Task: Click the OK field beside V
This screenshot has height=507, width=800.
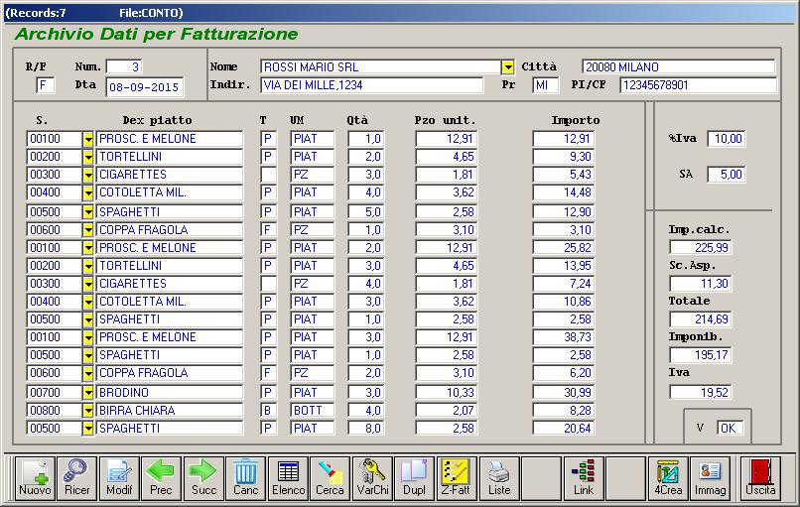Action: pyautogui.click(x=731, y=430)
